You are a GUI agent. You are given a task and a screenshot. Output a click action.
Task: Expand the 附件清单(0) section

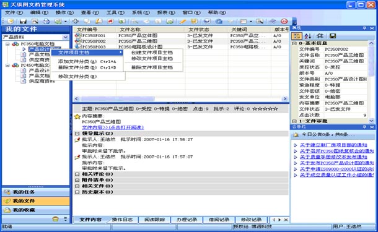[x=77, y=180]
